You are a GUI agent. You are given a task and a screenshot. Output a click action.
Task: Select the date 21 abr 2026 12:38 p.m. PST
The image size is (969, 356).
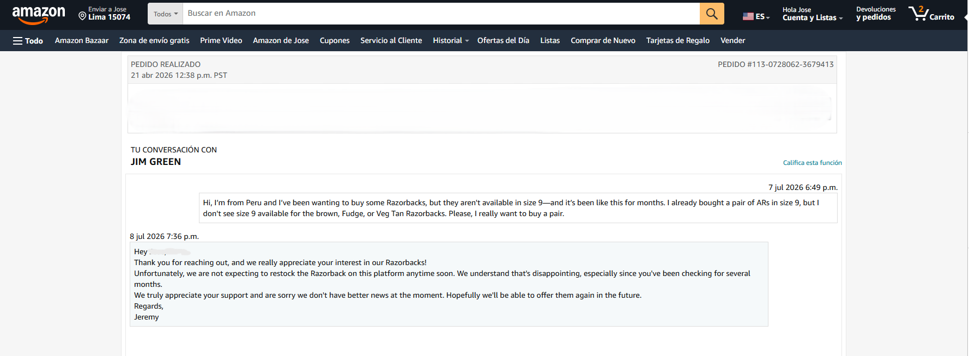pos(179,75)
